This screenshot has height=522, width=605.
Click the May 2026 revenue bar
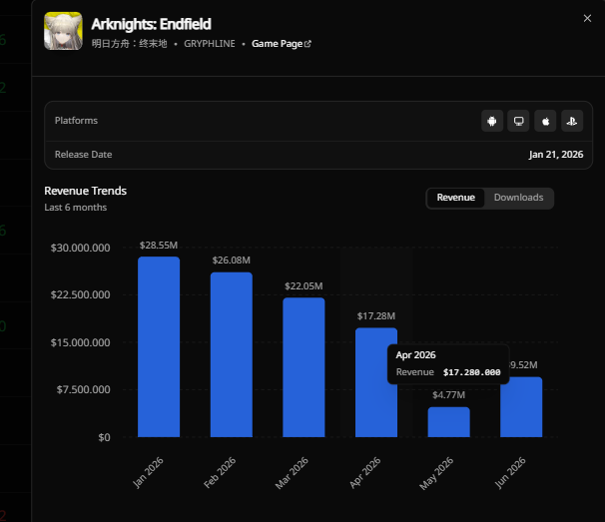(x=448, y=422)
